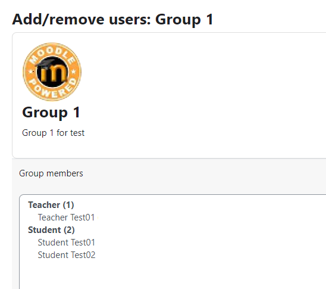Click the Moodle Powered group picture

(x=52, y=72)
